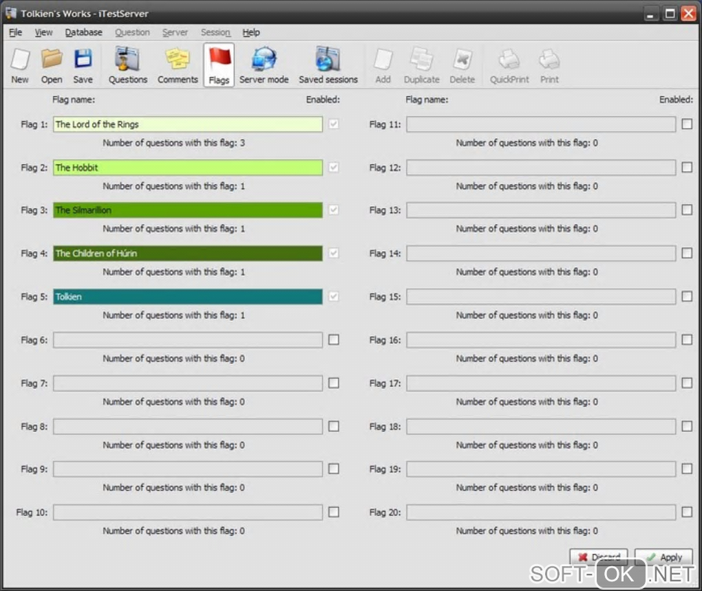Enable Flag 11 checkbox
This screenshot has height=591, width=702.
pos(687,124)
